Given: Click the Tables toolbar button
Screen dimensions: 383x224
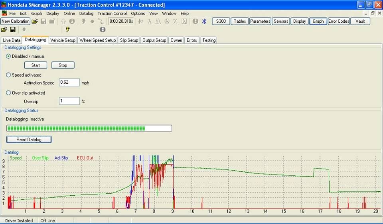Looking at the screenshot, I should click(240, 21).
